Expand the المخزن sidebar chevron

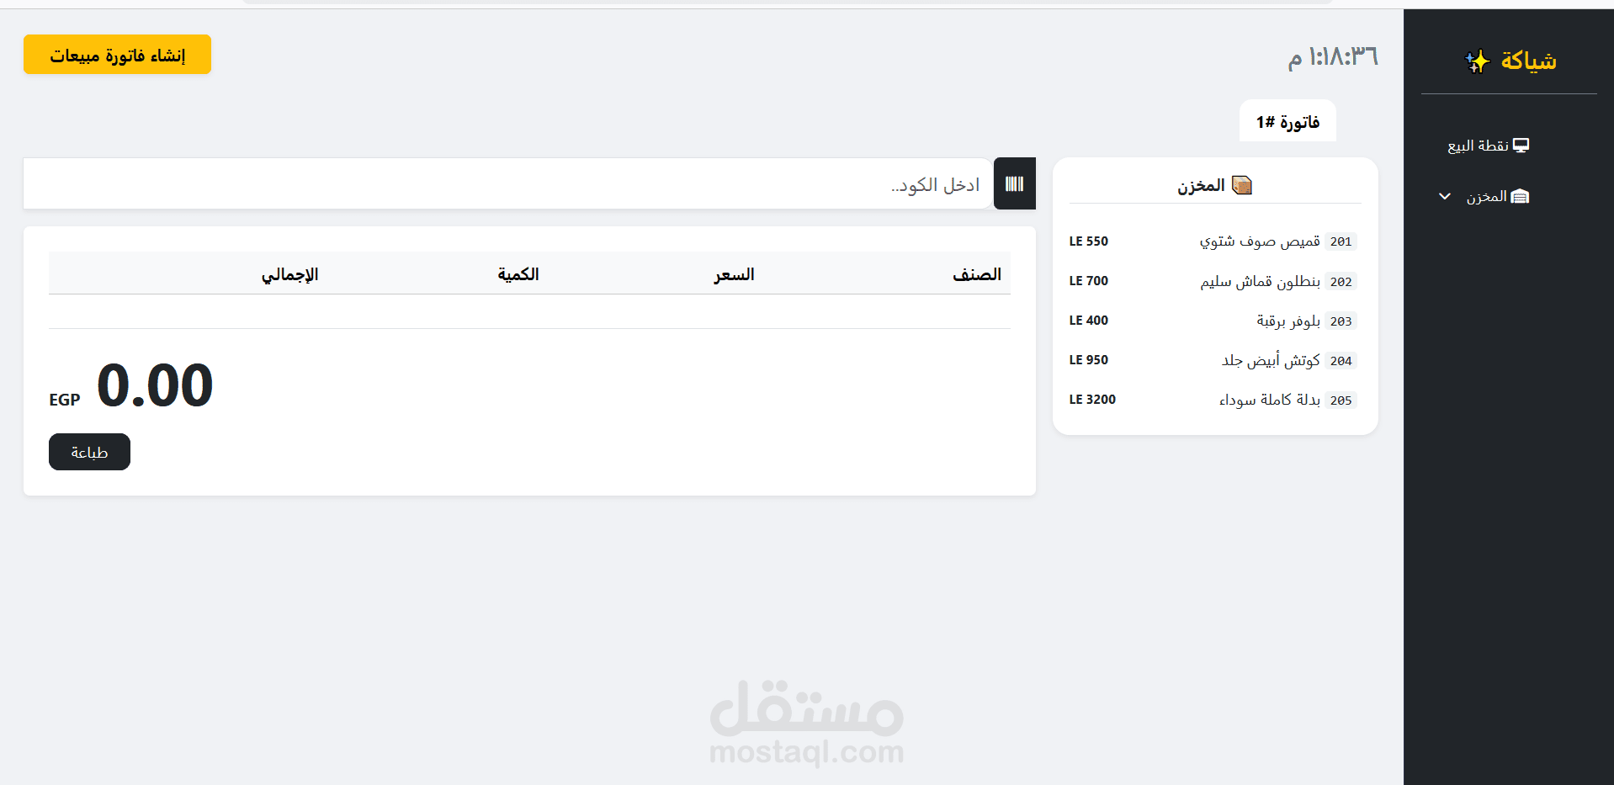tap(1445, 197)
